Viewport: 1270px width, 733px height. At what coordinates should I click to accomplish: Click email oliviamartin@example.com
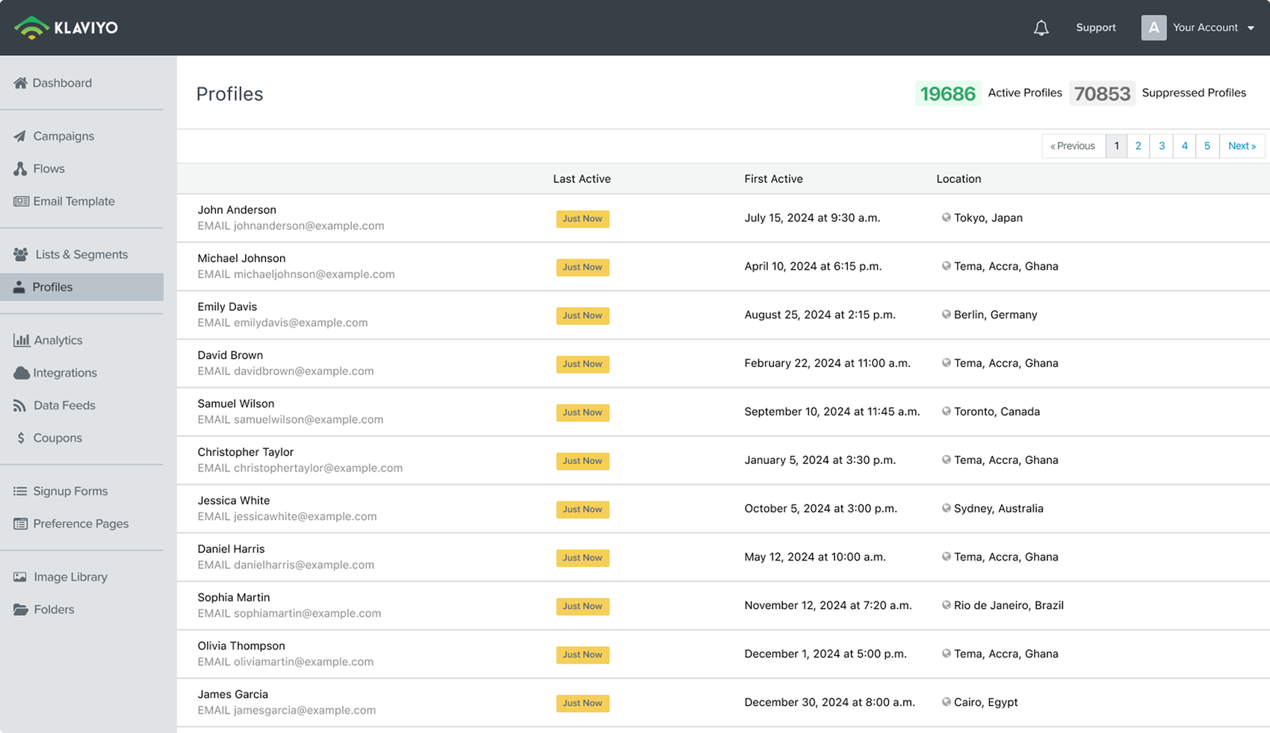[303, 662]
